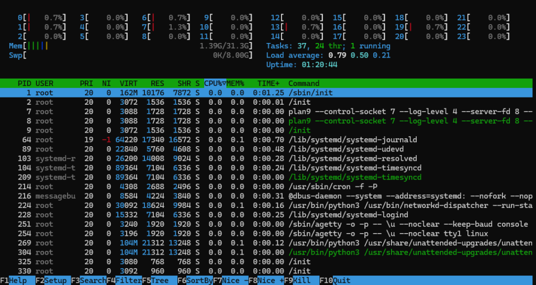The width and height of the screenshot is (536, 285).
Task: Sort by the USER column header
Action: (x=44, y=83)
